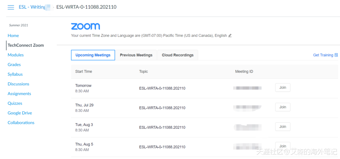Click the Summer 2021 term label
Screen dimensions: 340x159
(x=18, y=25)
